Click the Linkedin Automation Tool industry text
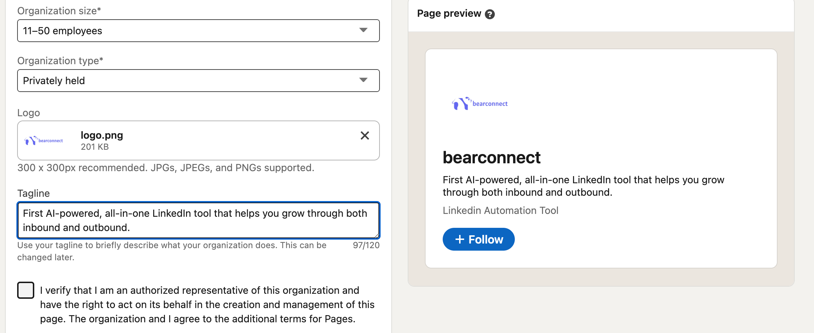Screen dimensions: 814x333 tap(500, 210)
